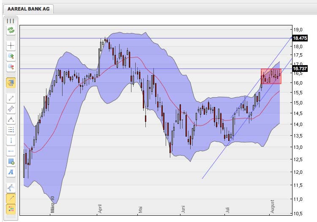The height and width of the screenshot is (222, 317).
Task: Click the 10,5 price axis value
Action: [x=298, y=214]
